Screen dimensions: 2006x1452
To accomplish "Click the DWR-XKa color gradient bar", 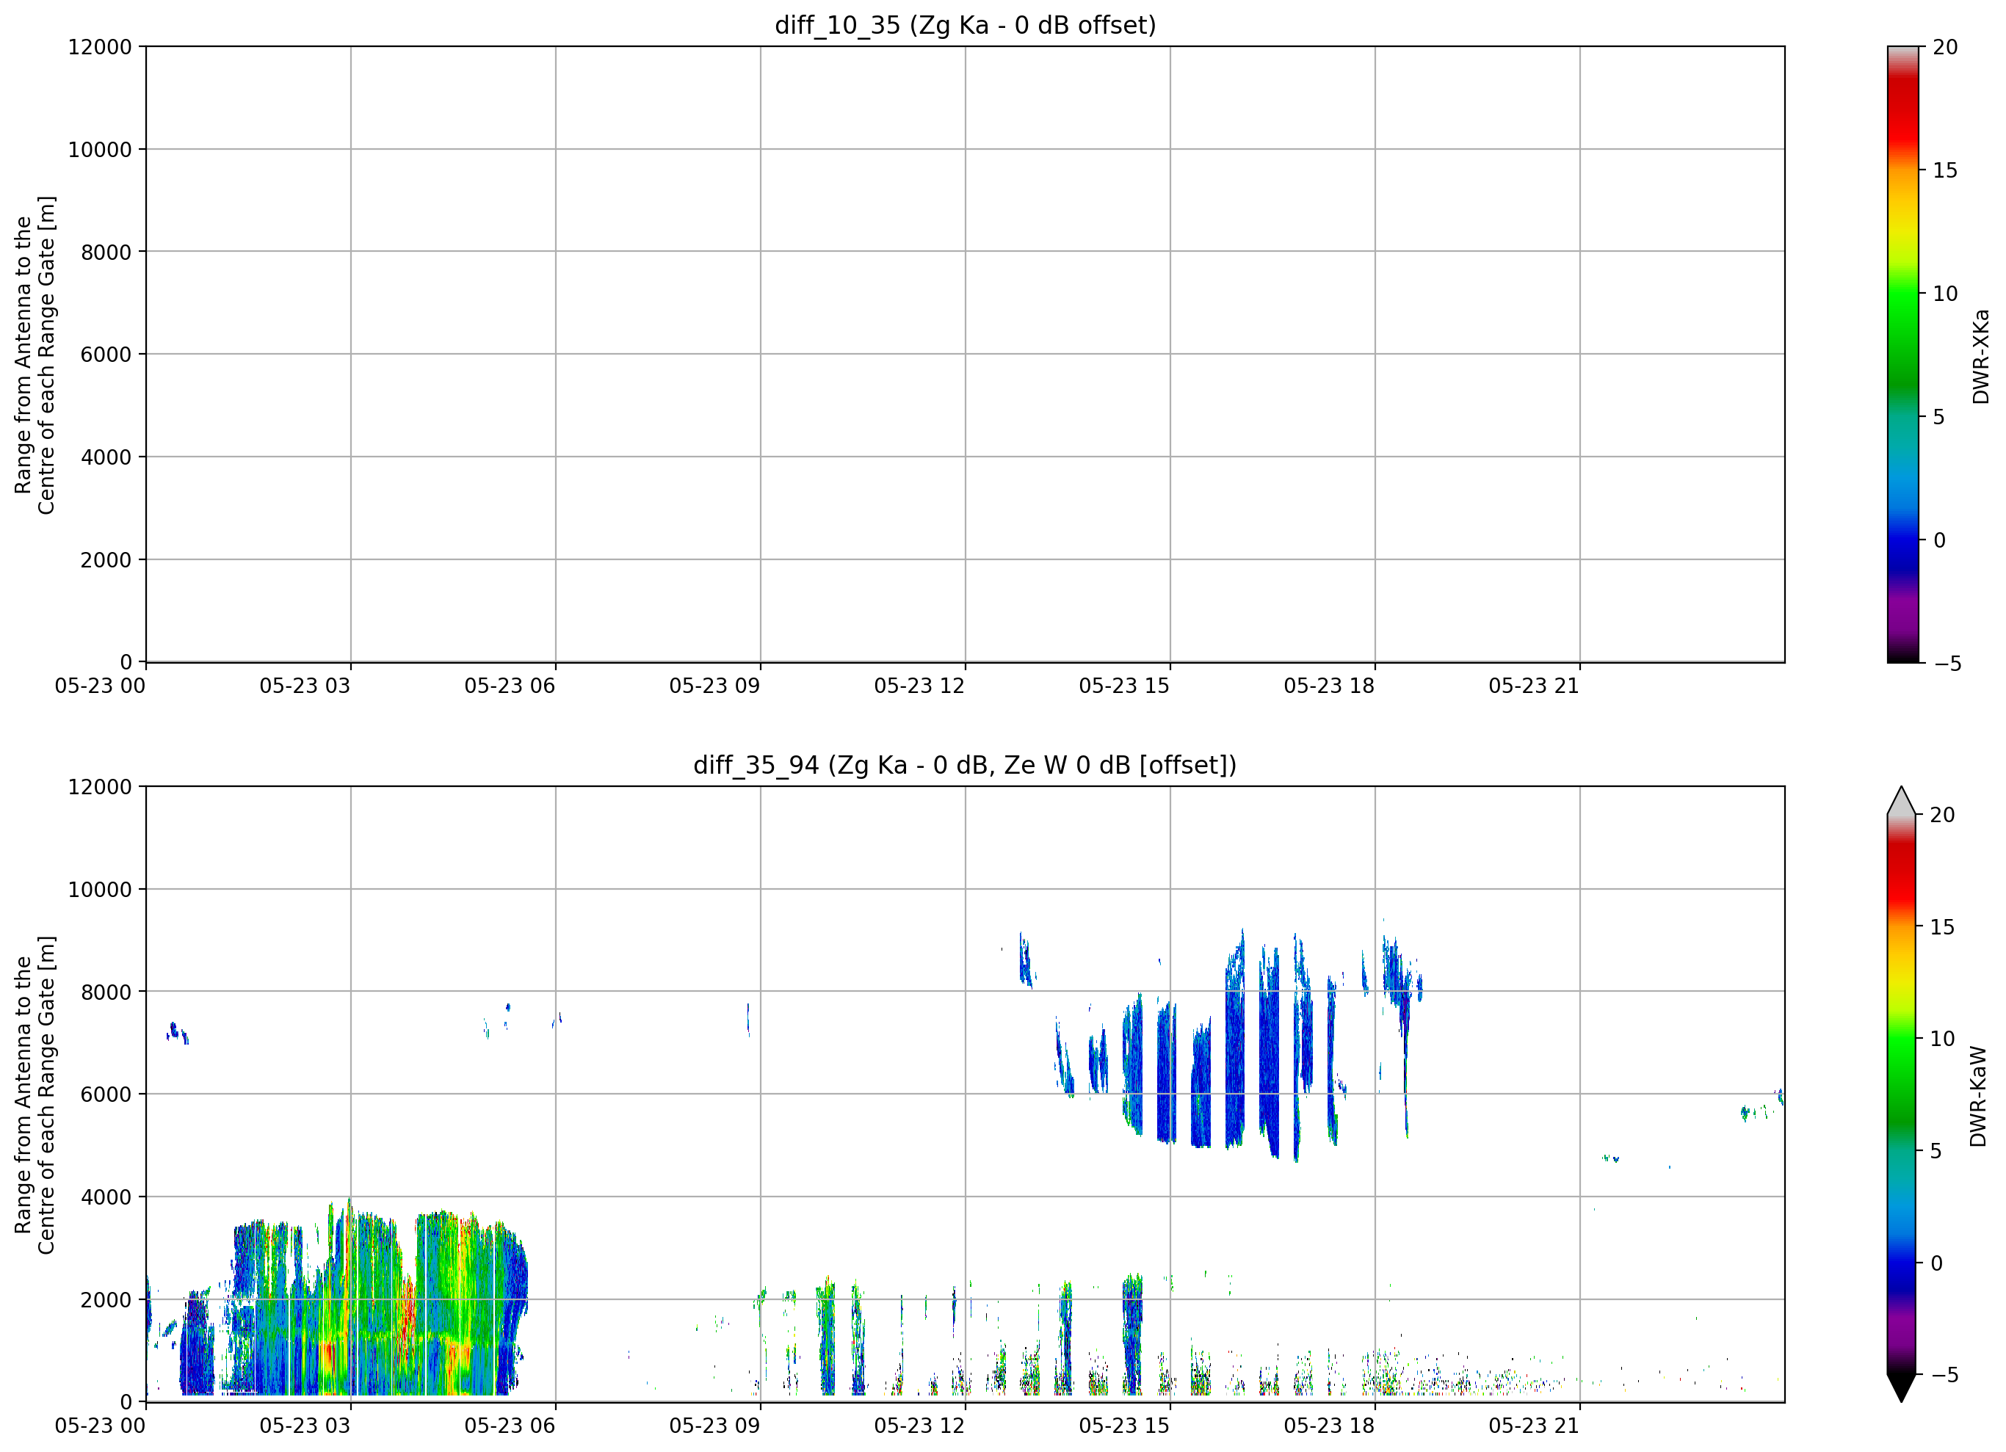I will pyautogui.click(x=1902, y=354).
